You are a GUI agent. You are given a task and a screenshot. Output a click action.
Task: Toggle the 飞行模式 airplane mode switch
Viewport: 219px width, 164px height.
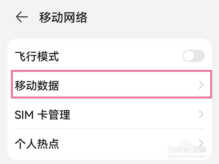tap(193, 56)
